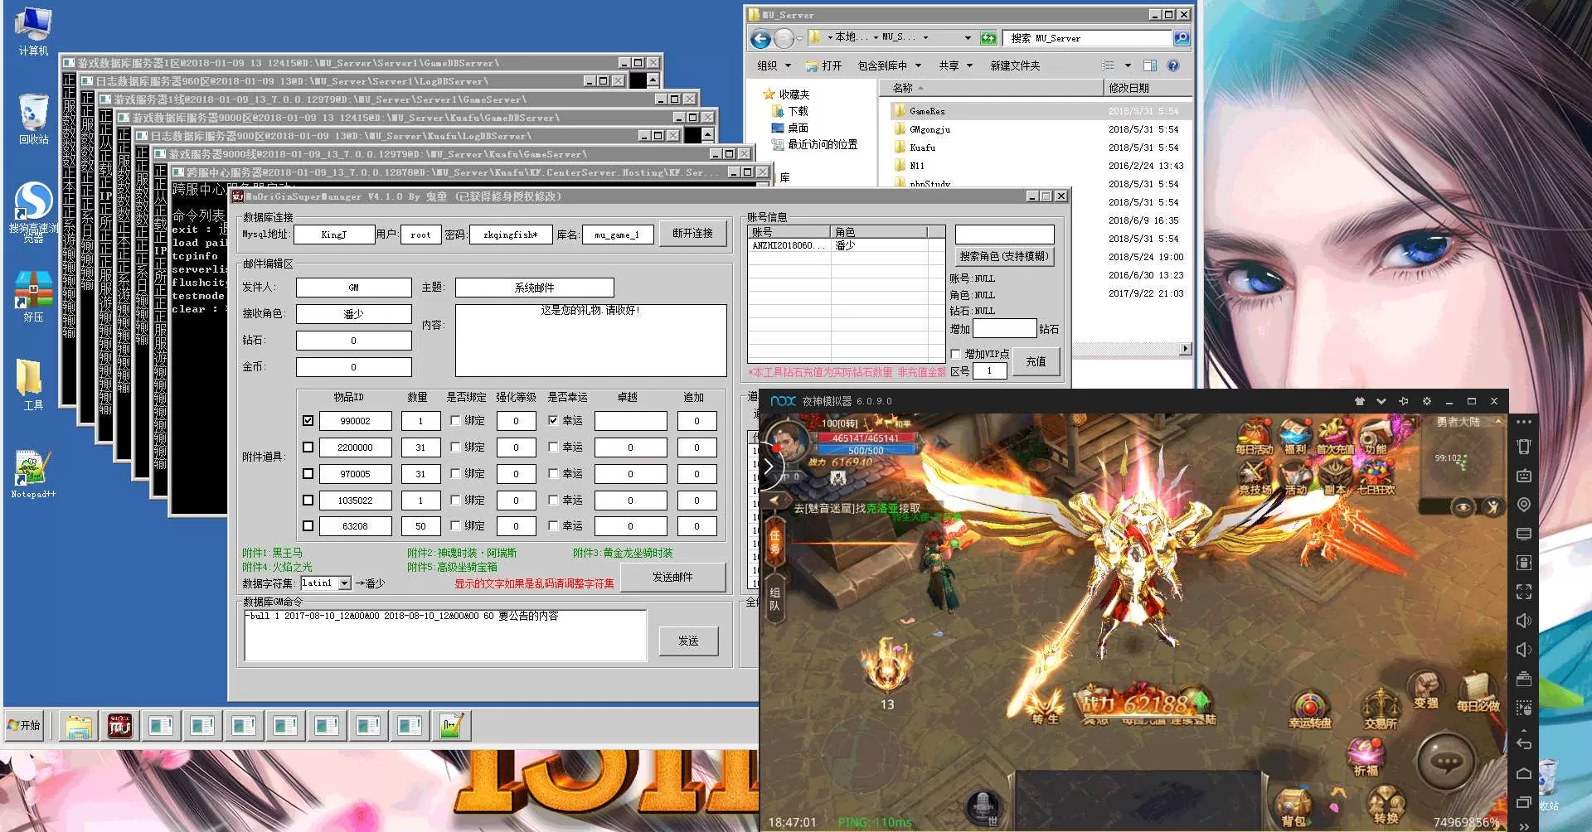
Task: Open the 祈福 blessing icon
Action: [x=1365, y=758]
